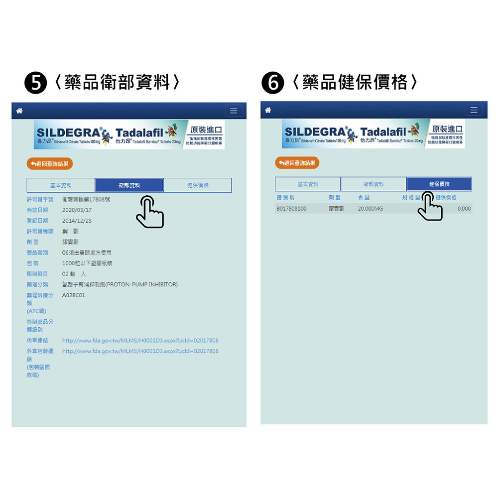Open the hamburger menu in right screen
Screen dimensions: 498x498
coord(474,110)
